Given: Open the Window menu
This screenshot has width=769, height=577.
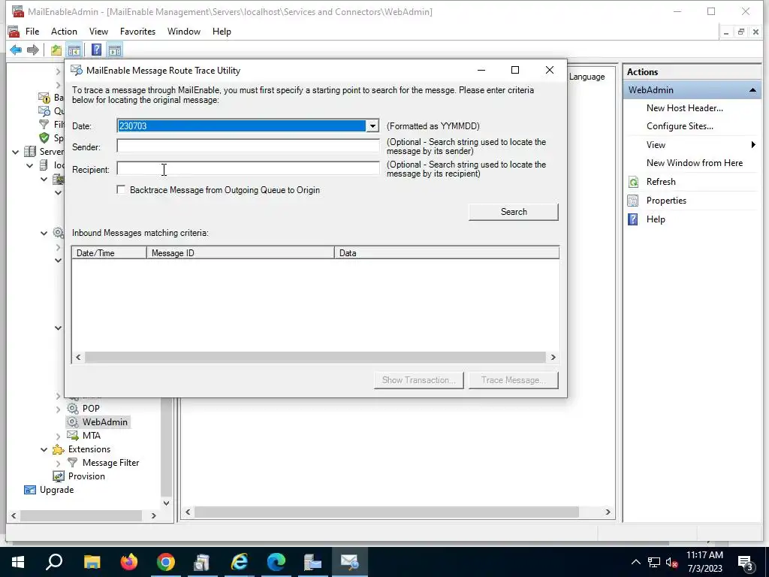Looking at the screenshot, I should coord(184,32).
